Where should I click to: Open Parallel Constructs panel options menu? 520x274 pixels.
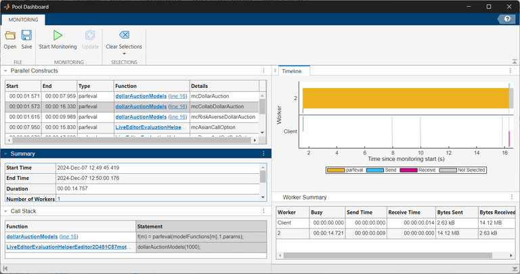[264, 70]
